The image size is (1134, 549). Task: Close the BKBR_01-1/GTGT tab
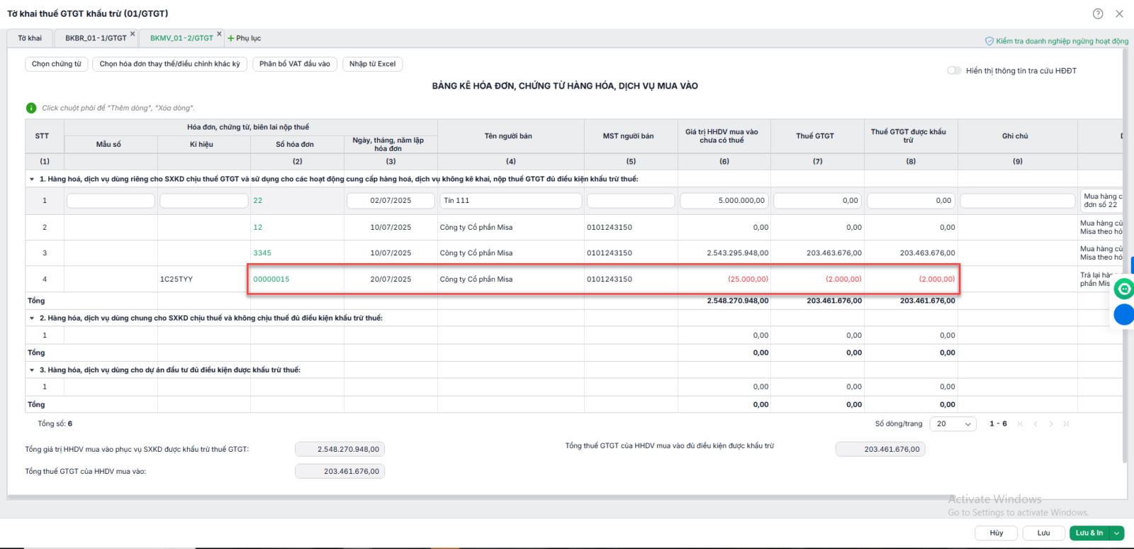click(133, 33)
